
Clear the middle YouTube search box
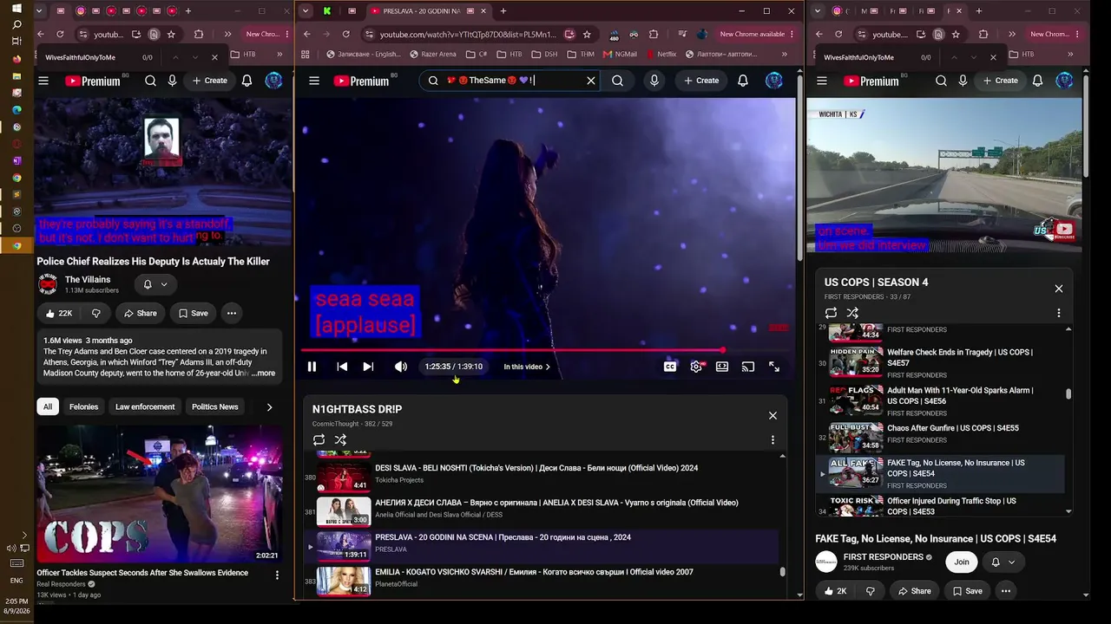tap(591, 81)
